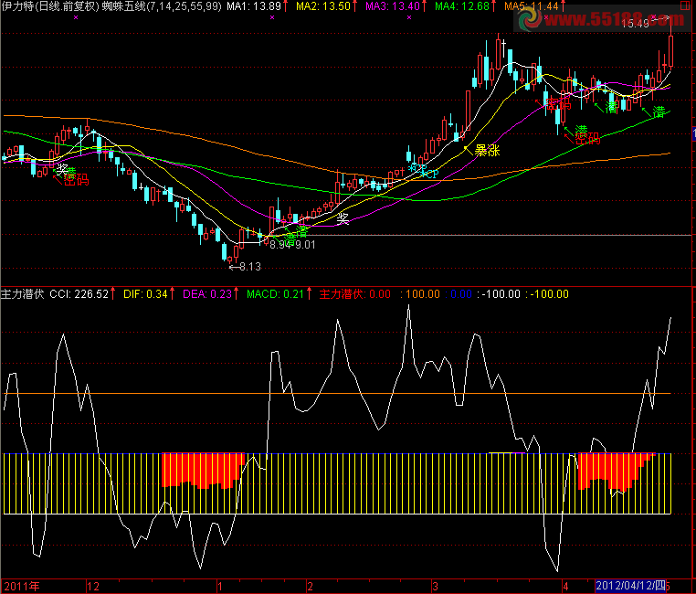The height and width of the screenshot is (594, 696).
Task: Click the yellow 暴涨 signal marker
Action: [x=485, y=150]
